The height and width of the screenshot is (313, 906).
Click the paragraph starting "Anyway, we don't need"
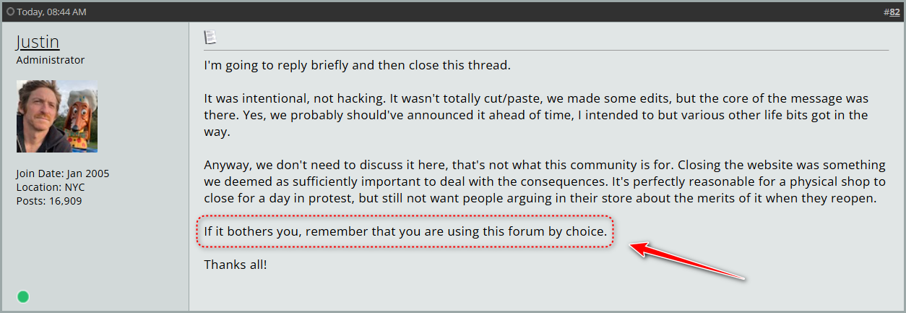[x=544, y=181]
